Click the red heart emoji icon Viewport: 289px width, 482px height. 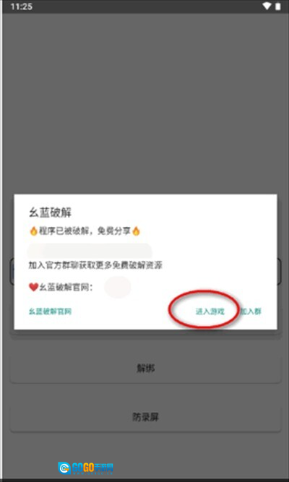[33, 287]
